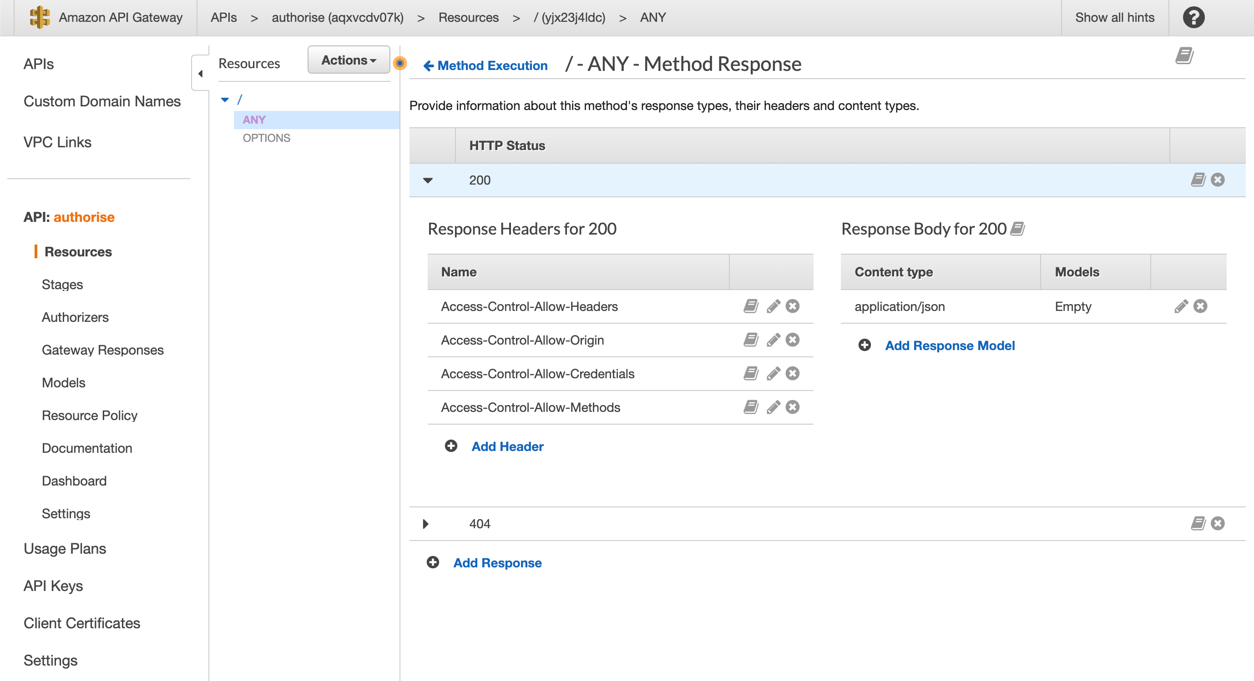This screenshot has width=1254, height=681.
Task: Collapse the 200 status row
Action: point(427,180)
